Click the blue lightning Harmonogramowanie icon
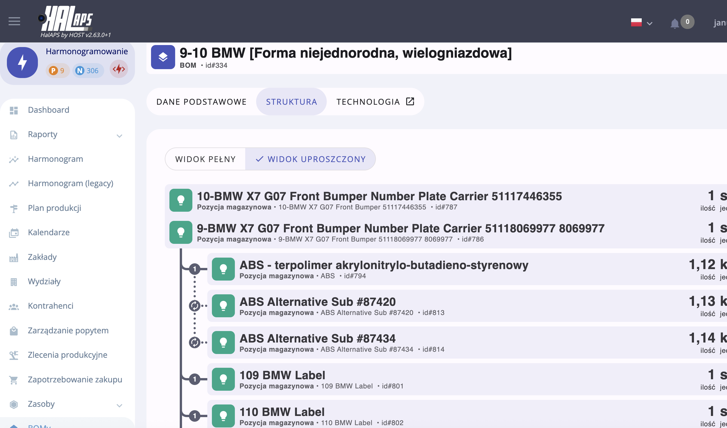 pos(22,62)
